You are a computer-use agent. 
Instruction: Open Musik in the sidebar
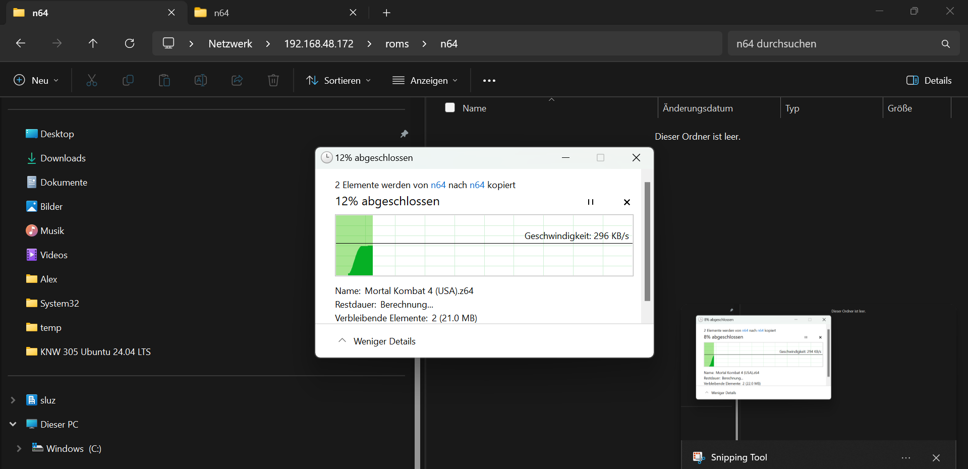[45, 231]
